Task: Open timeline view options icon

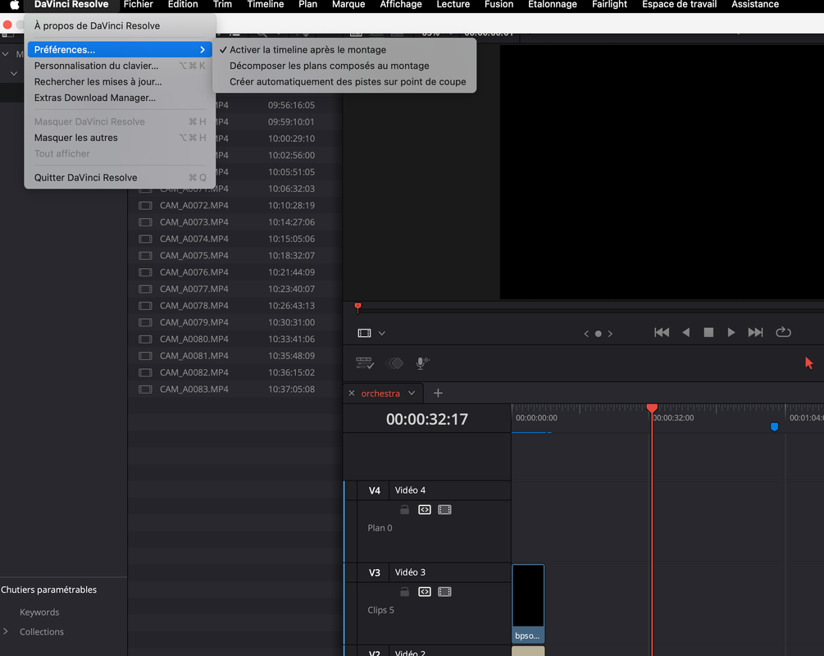Action: coord(365,362)
